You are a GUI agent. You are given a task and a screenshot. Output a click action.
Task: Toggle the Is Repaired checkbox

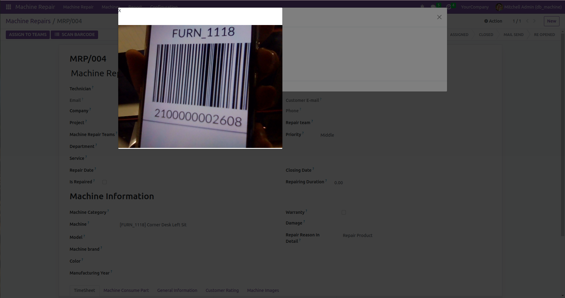(x=105, y=182)
